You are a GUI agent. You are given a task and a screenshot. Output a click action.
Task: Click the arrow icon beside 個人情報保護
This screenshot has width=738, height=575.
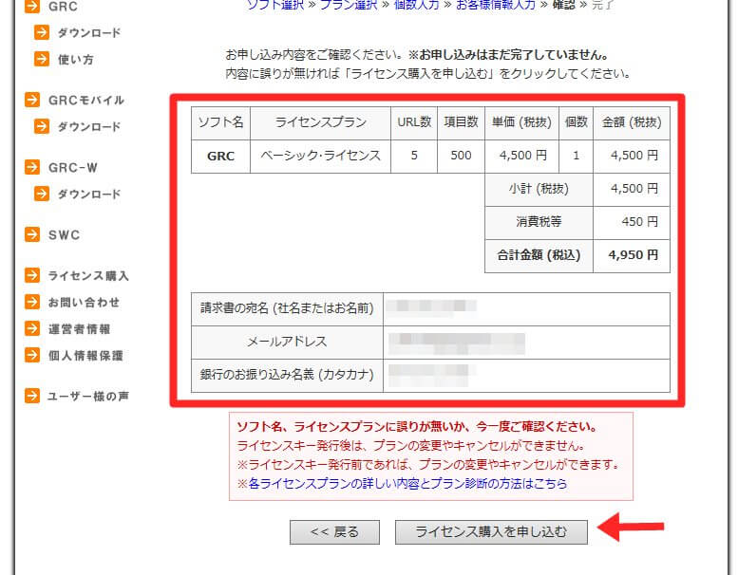pos(32,355)
